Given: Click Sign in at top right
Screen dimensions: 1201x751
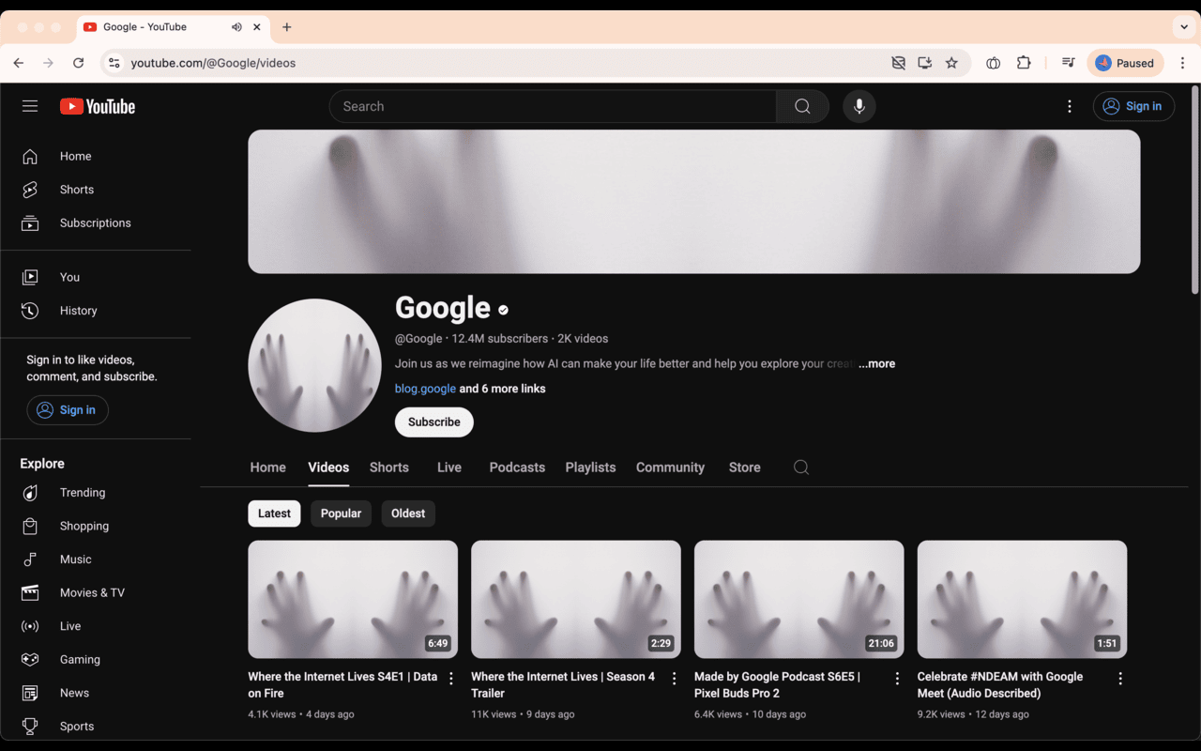Looking at the screenshot, I should pos(1133,106).
